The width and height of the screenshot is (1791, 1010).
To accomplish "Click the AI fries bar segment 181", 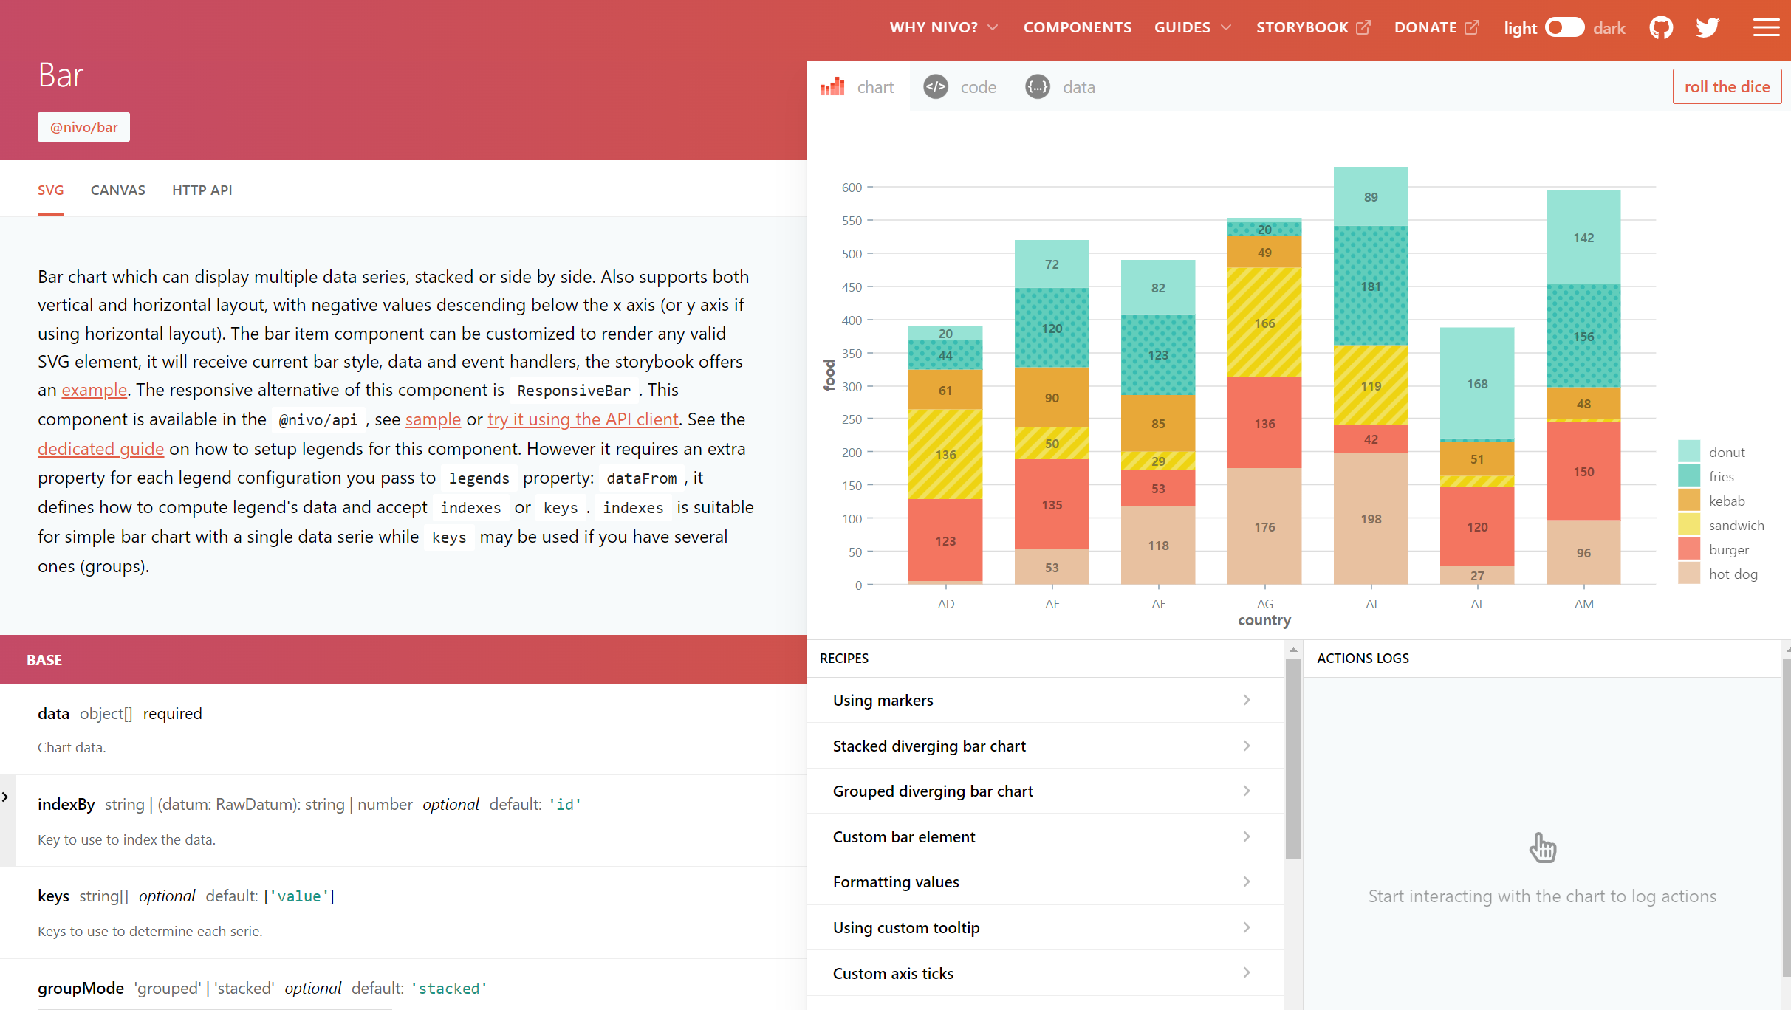I will pyautogui.click(x=1371, y=286).
